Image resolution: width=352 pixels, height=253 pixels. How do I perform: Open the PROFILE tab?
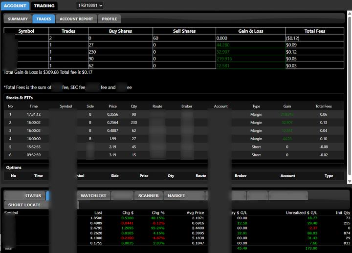tap(110, 19)
